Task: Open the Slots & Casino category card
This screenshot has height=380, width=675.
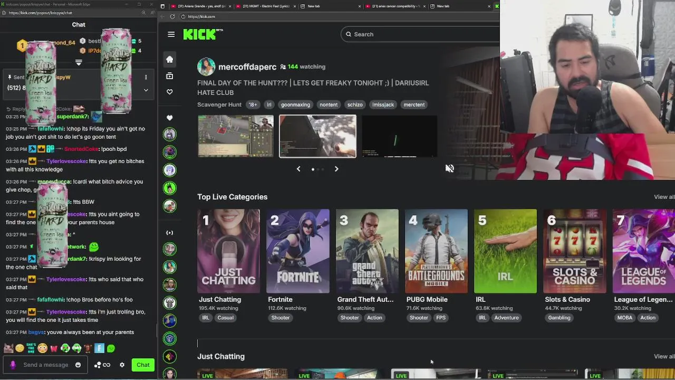Action: pyautogui.click(x=575, y=251)
